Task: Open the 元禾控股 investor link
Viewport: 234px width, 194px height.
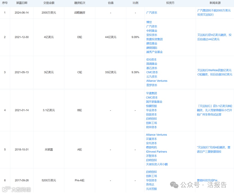Action: [x=151, y=189]
